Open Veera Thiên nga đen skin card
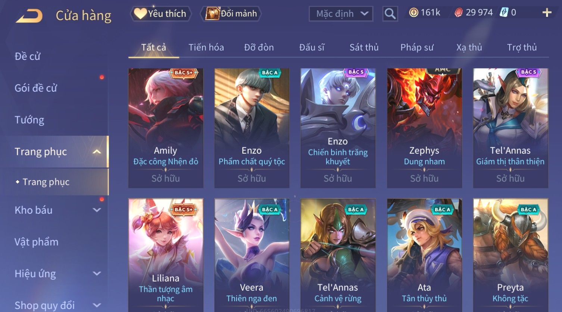 pos(252,255)
